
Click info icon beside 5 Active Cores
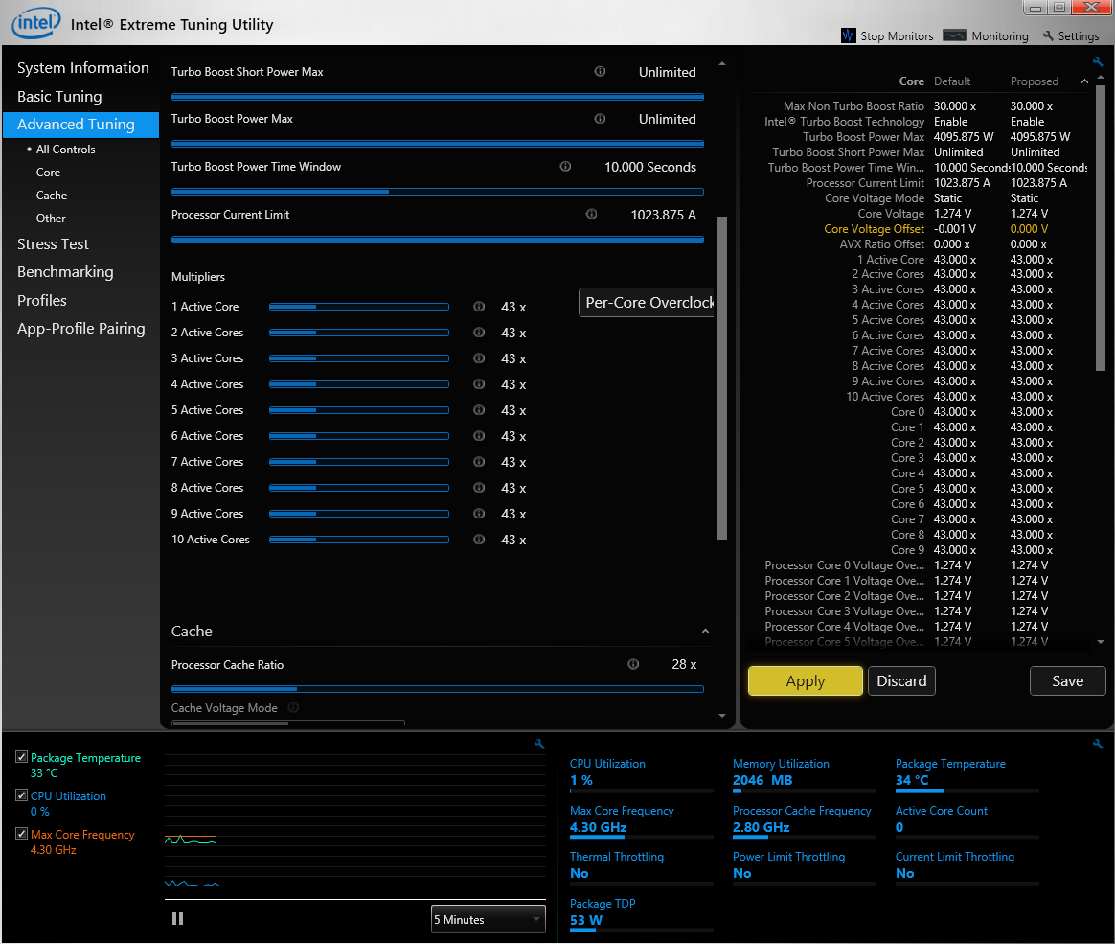click(479, 410)
